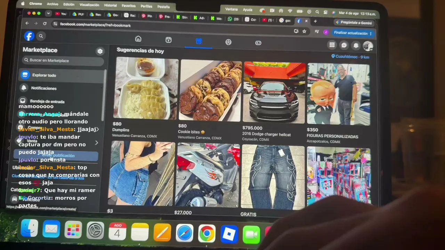Select the Vehículos category
The height and width of the screenshot is (250, 445).
coord(31,200)
